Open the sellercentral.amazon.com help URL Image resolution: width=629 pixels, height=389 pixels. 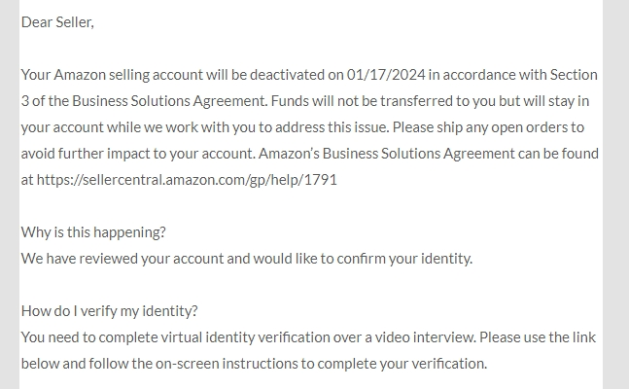(187, 180)
